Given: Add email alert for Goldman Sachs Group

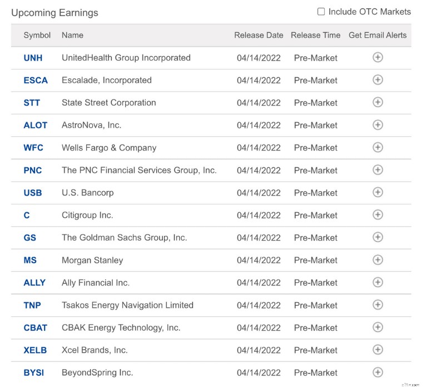Looking at the screenshot, I should pos(378,237).
